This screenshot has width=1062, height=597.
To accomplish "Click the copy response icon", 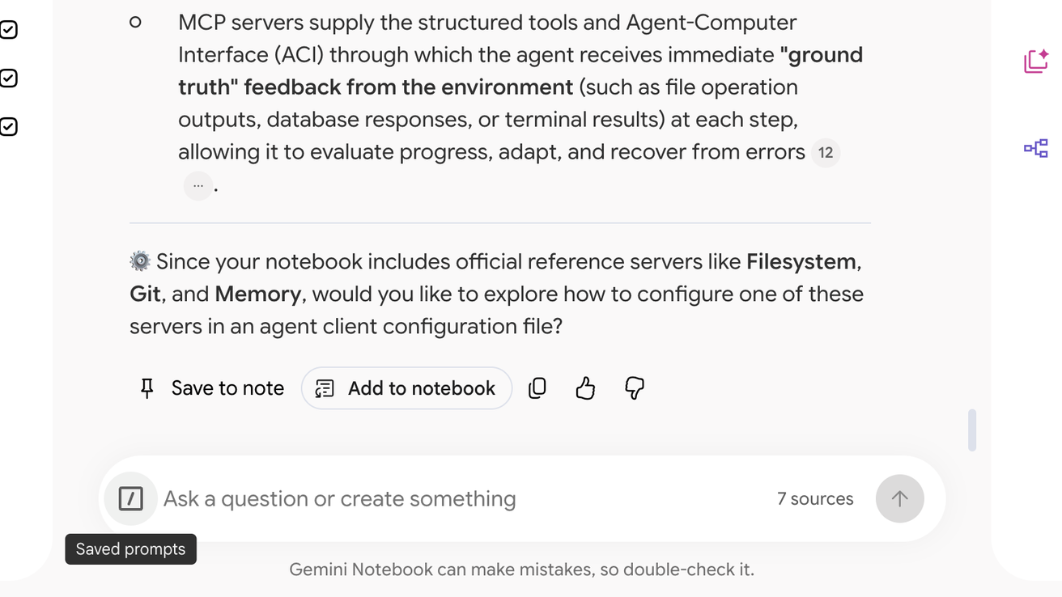I will point(537,388).
